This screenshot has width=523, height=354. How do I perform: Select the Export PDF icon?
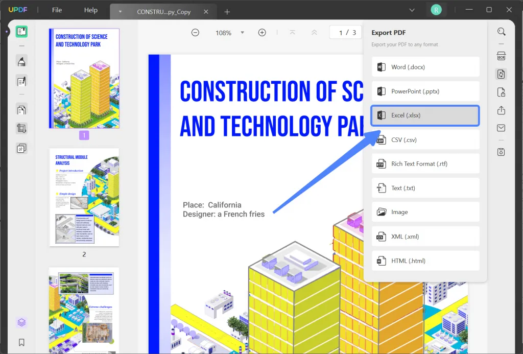501,74
